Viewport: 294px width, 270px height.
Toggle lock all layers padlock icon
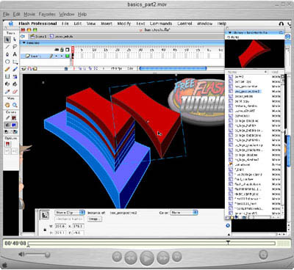tap(62, 50)
